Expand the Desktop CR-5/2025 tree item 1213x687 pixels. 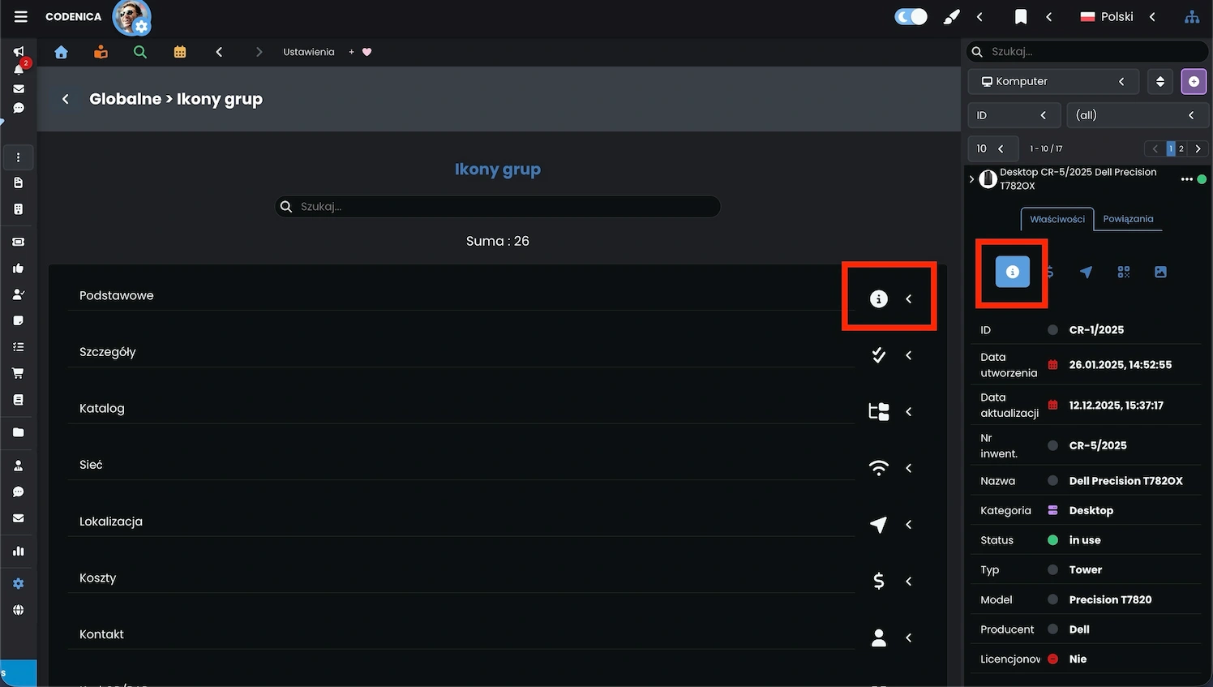971,178
